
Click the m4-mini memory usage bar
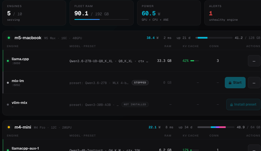[216, 127]
